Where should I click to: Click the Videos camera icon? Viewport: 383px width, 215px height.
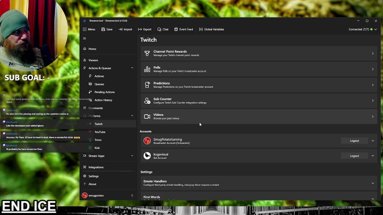click(x=147, y=116)
